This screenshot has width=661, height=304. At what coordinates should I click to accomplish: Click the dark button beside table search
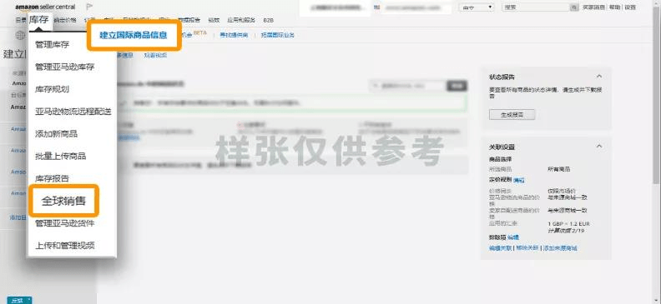point(457,86)
